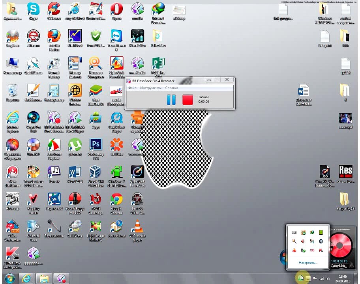360x284 pixels.
Task: Select the Word 2013 desktop icon
Action: click(x=75, y=174)
